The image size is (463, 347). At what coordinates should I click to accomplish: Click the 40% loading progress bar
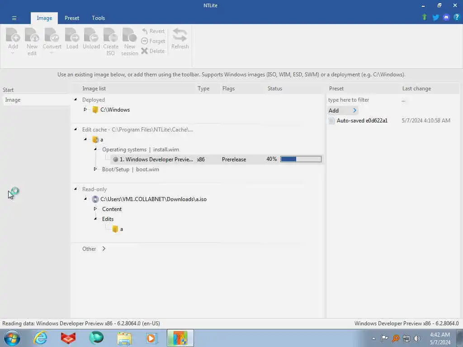click(301, 159)
